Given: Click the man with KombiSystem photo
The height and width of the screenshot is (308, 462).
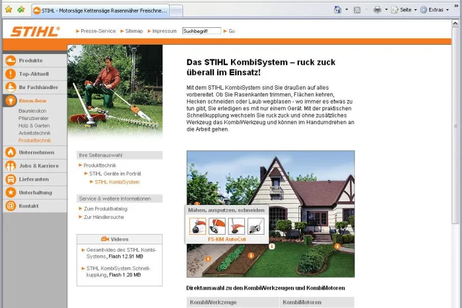Looking at the screenshot, I should pyautogui.click(x=115, y=91).
